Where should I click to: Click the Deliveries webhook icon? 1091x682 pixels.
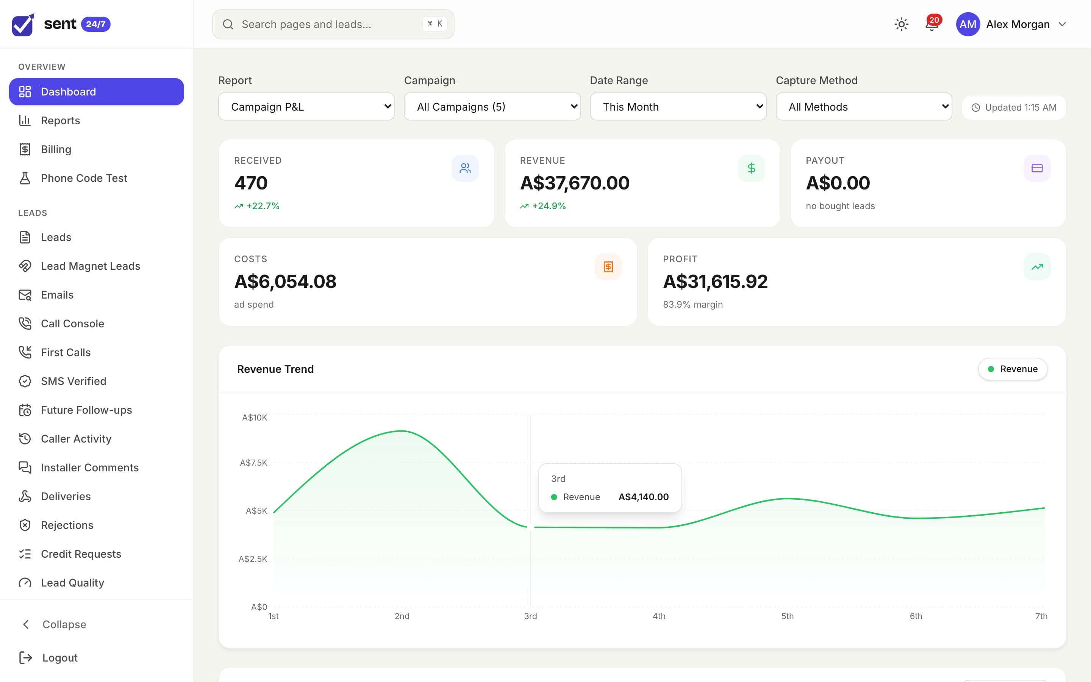pyautogui.click(x=25, y=497)
